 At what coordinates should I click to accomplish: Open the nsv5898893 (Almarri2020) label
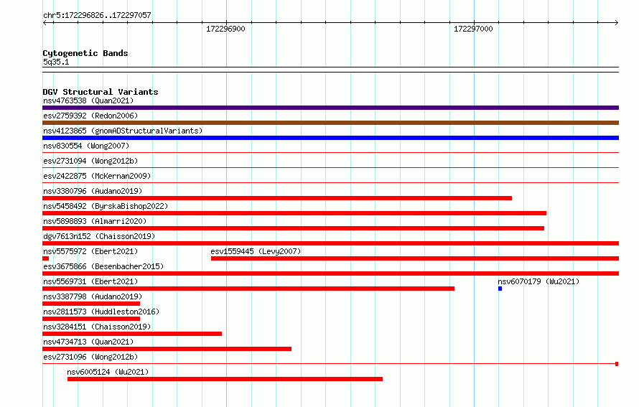point(95,221)
